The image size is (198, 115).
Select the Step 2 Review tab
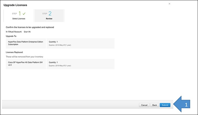pos(49,15)
